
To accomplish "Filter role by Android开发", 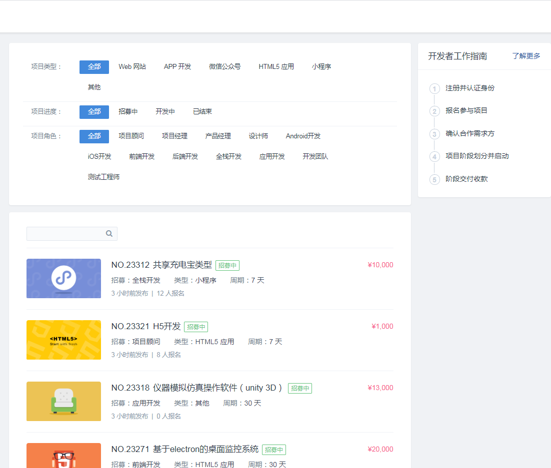I will click(303, 136).
